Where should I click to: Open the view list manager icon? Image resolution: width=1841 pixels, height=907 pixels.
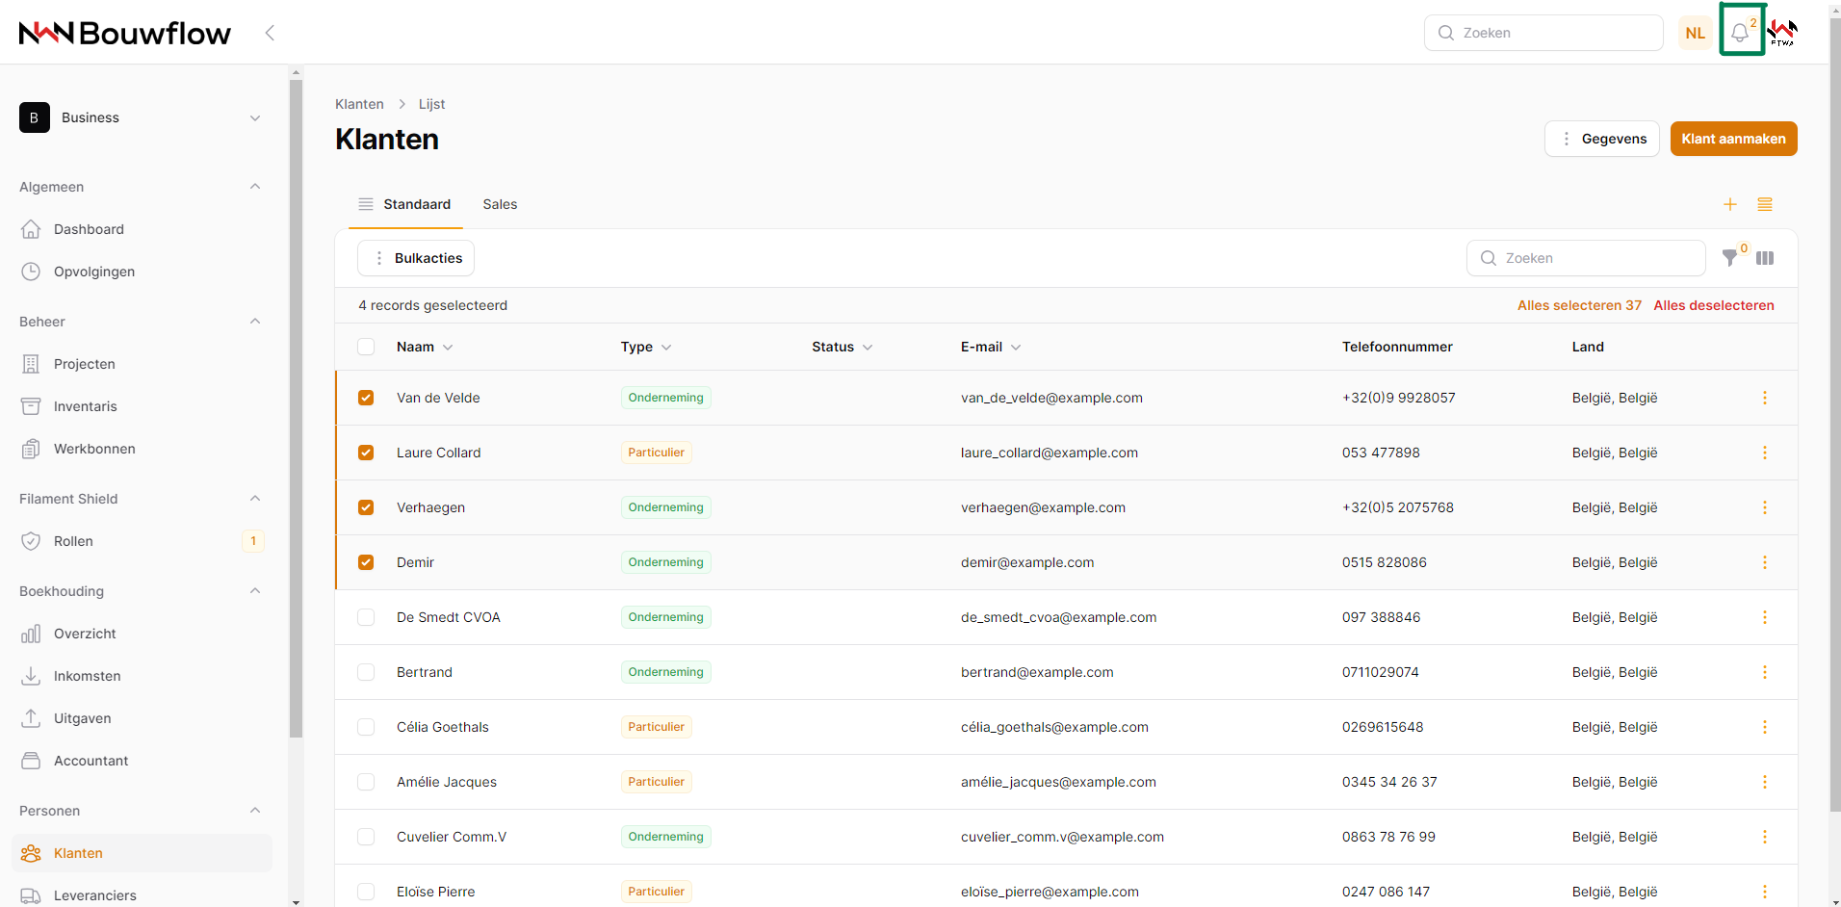[1765, 204]
